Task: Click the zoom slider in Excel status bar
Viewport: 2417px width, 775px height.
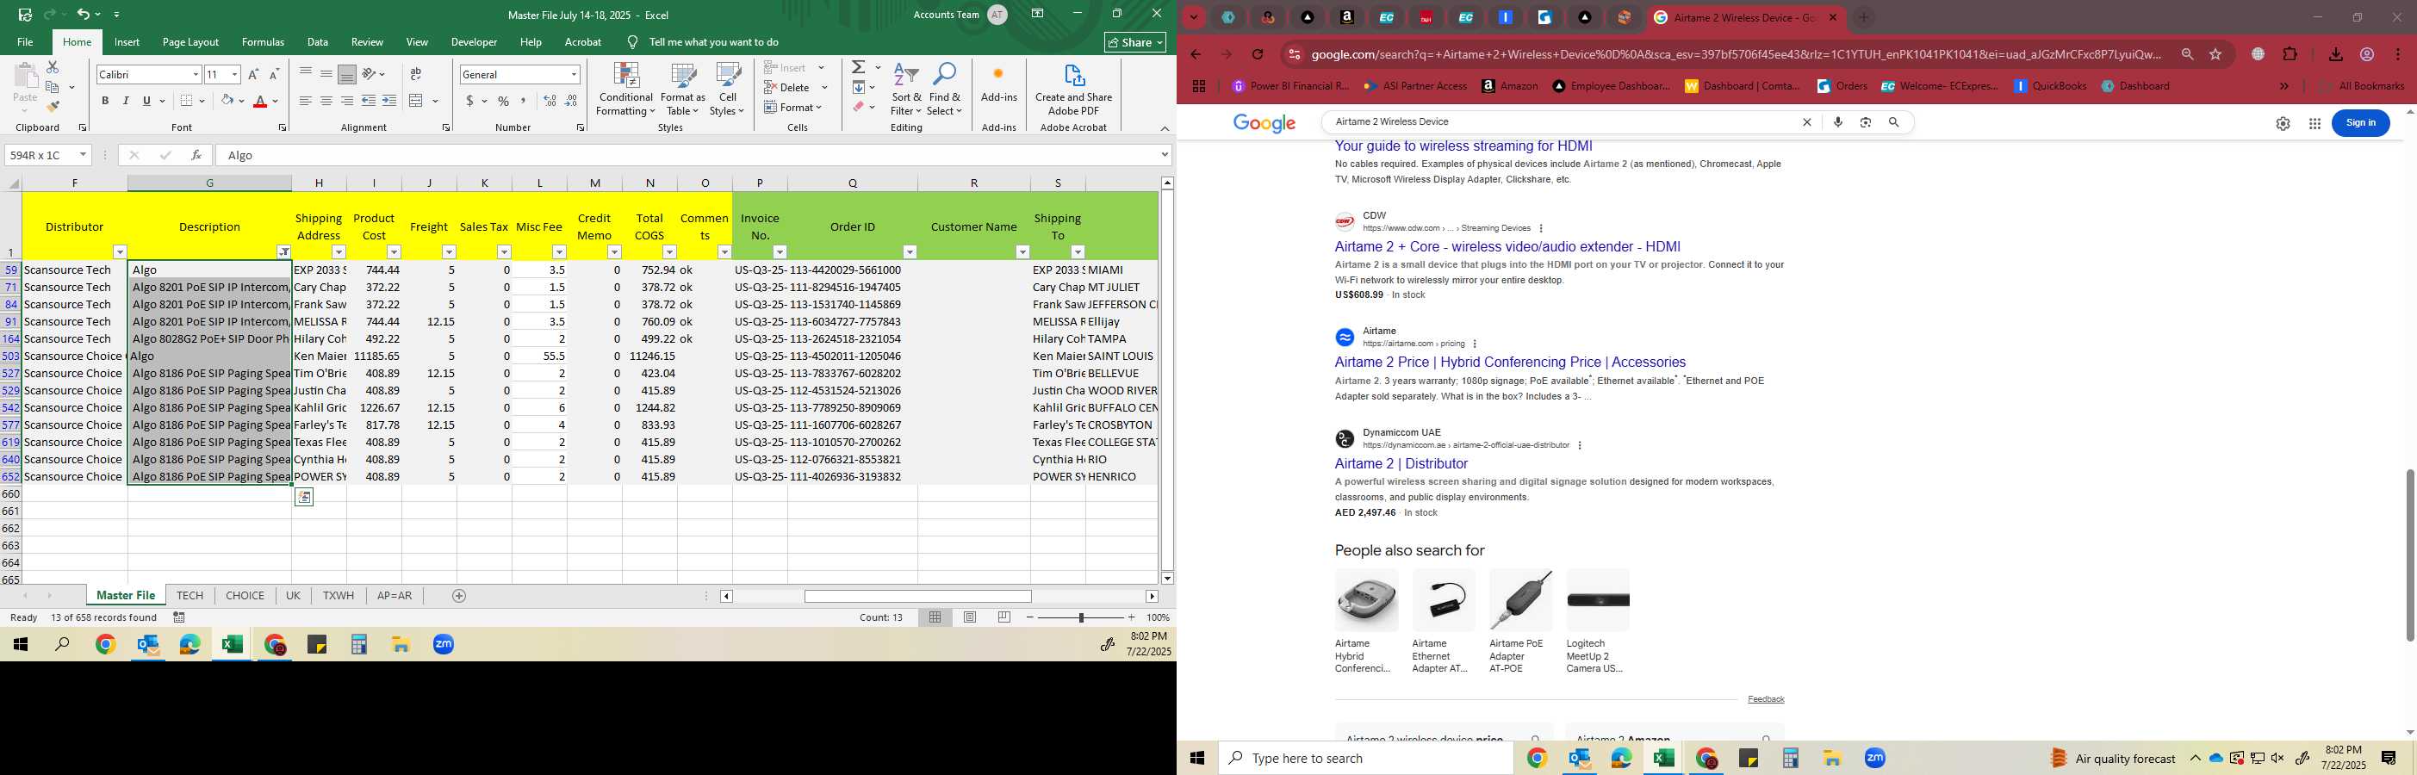Action: point(1080,617)
